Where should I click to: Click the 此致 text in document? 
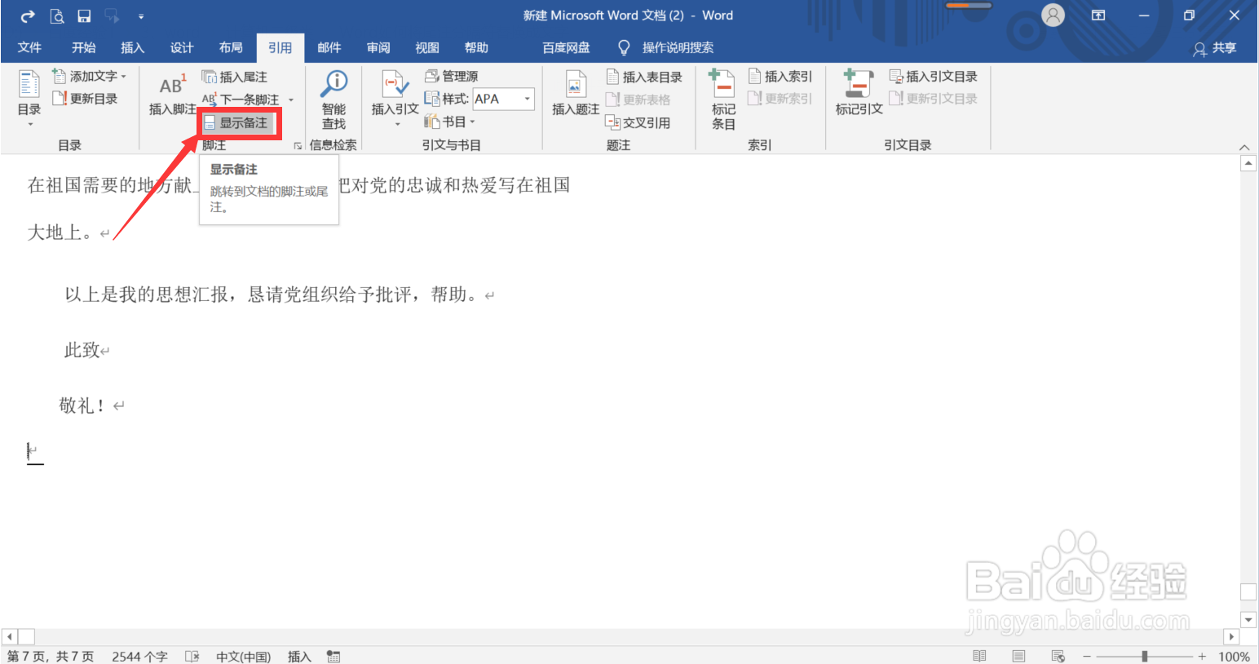click(x=82, y=350)
